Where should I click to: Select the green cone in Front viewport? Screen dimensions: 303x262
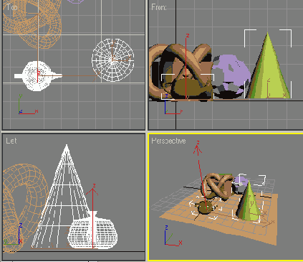click(x=268, y=70)
